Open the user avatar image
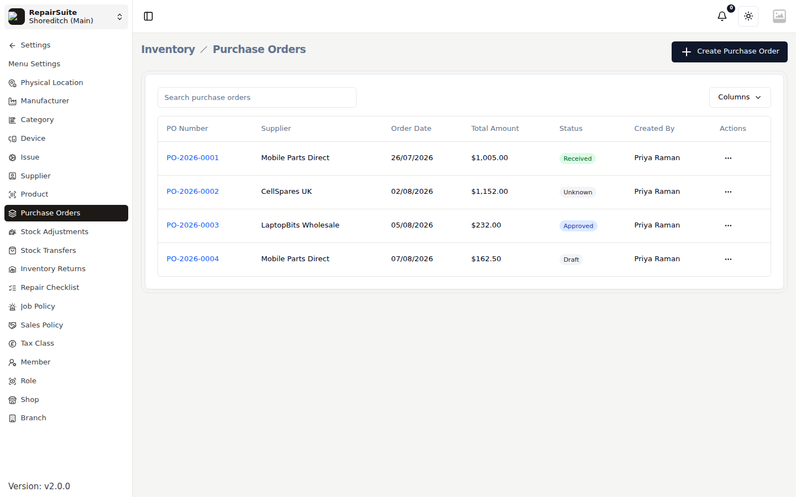 click(x=779, y=16)
